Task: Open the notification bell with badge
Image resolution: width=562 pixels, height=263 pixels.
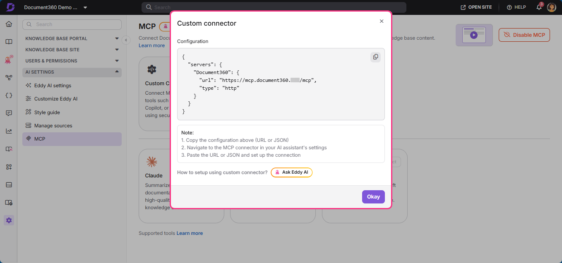Action: (538, 7)
